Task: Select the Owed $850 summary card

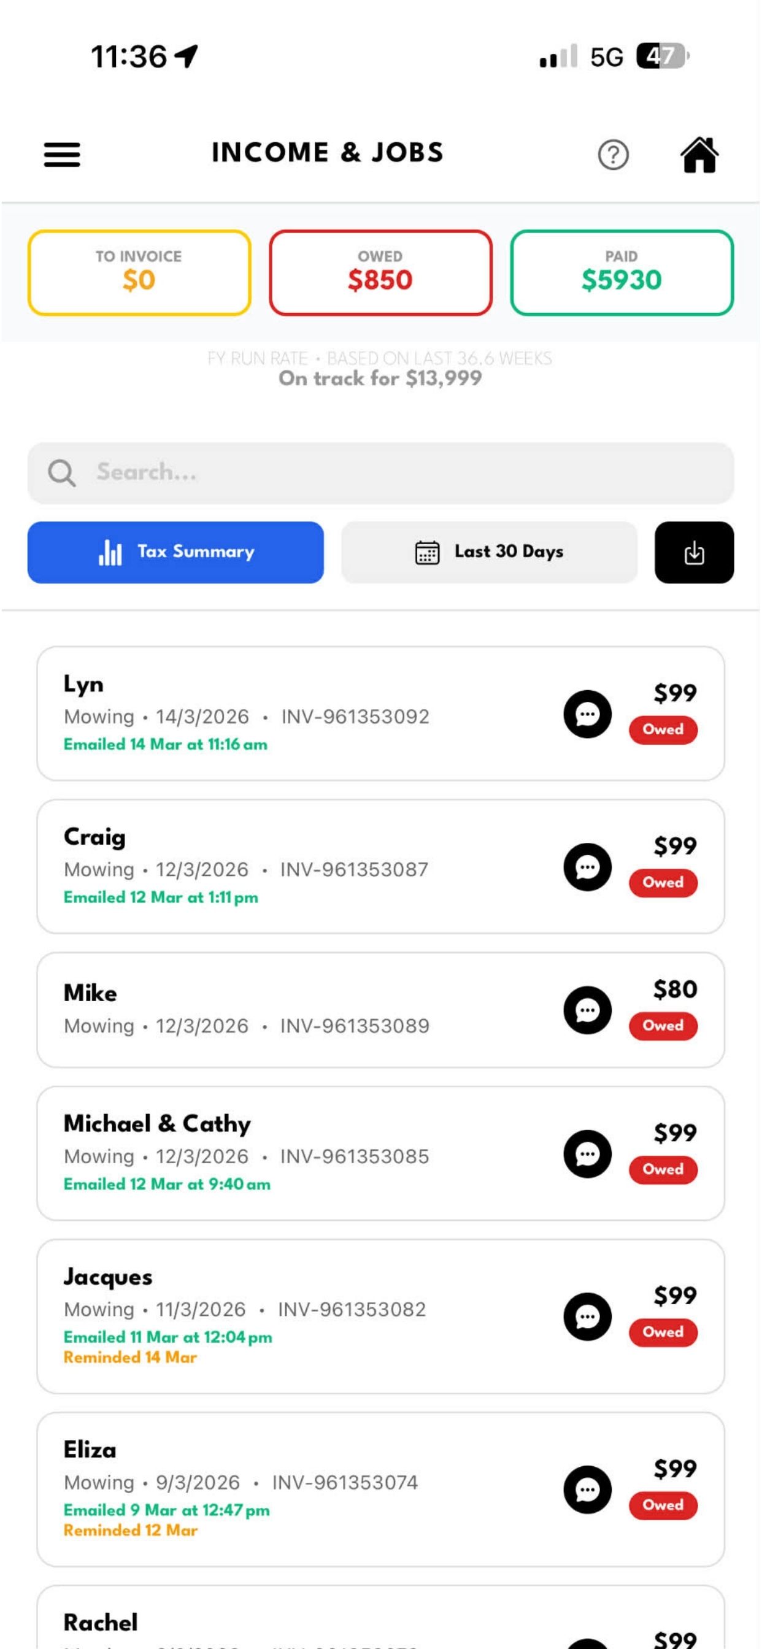Action: pos(380,273)
